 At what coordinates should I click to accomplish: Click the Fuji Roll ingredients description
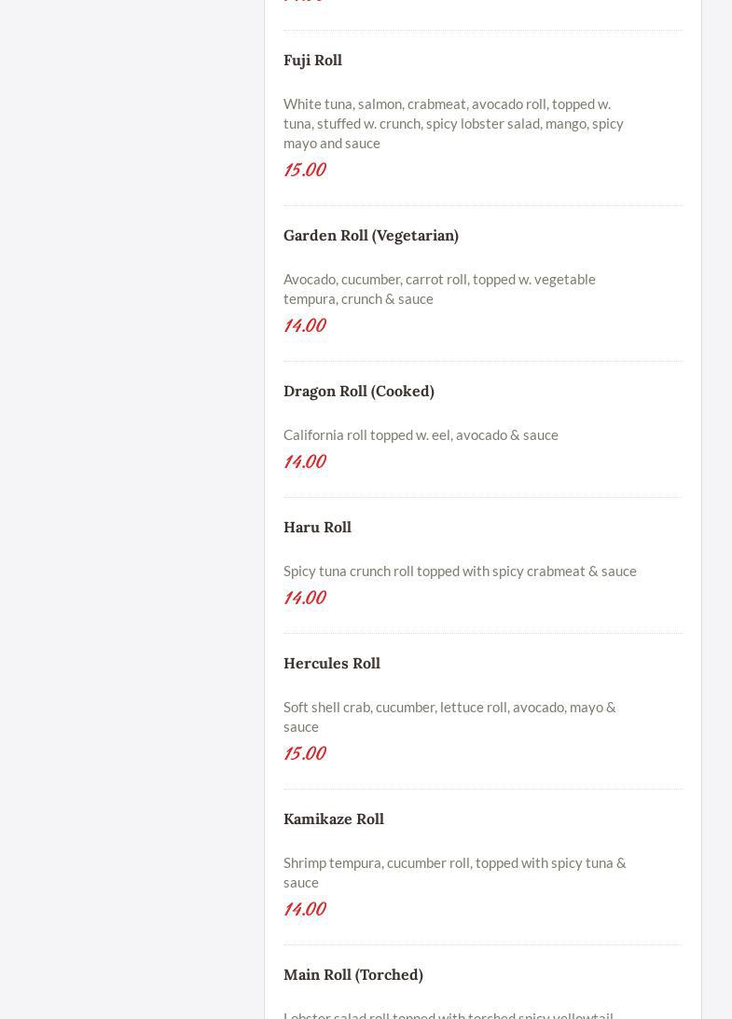453,123
